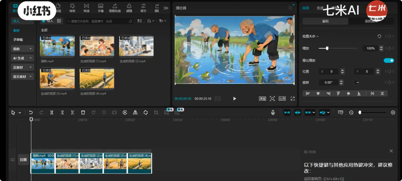402x181 pixels.
Task: Open the media sort dropdown
Action: [x=150, y=21]
